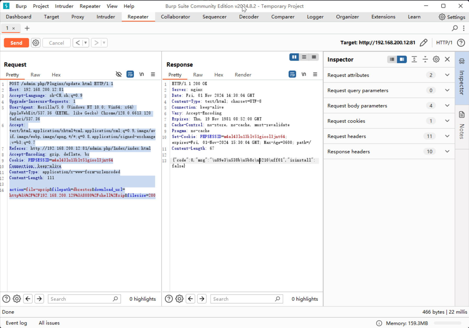Open the Event log

point(16,323)
